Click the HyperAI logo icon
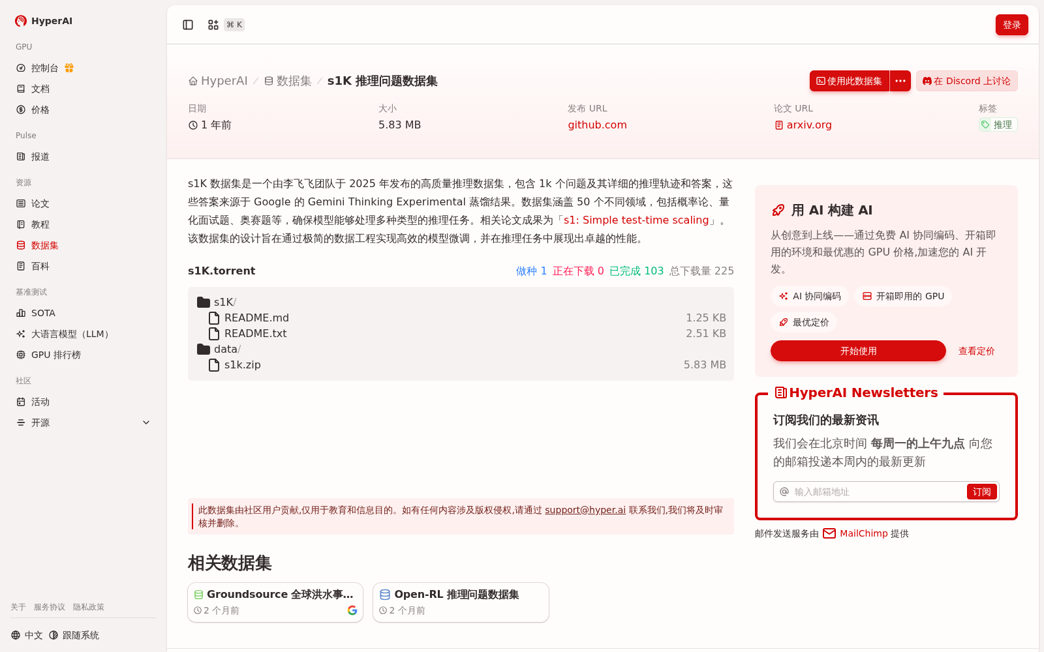The height and width of the screenshot is (652, 1044). [x=21, y=21]
